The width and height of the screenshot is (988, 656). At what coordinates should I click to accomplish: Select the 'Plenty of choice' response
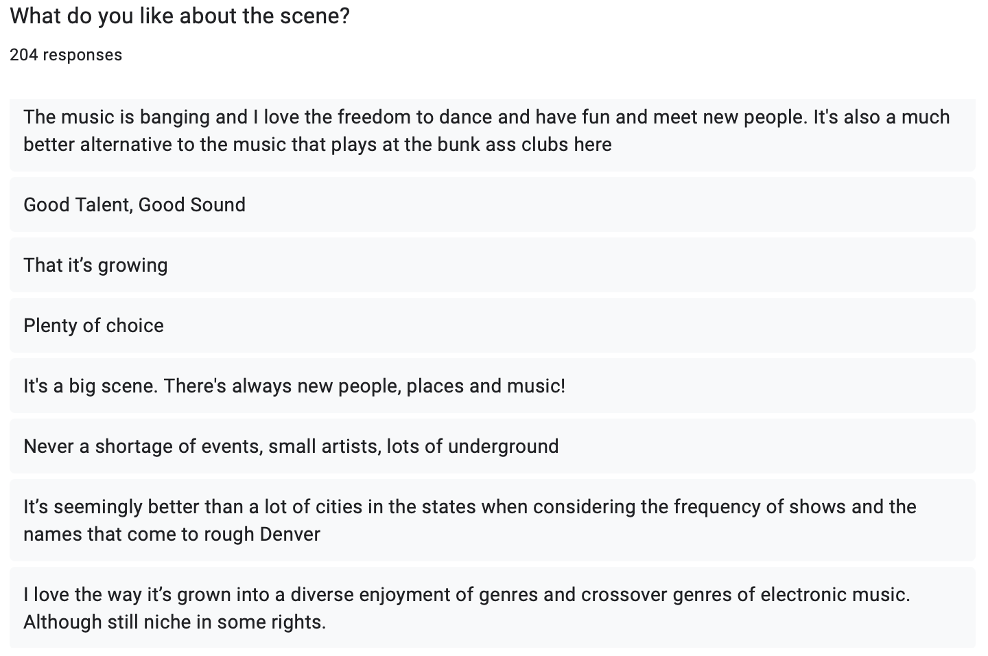click(493, 325)
